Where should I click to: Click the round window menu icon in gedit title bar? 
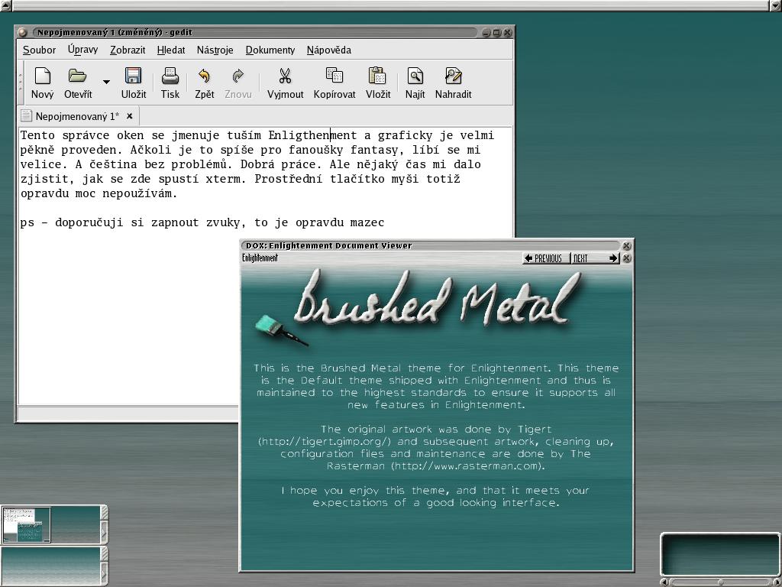pos(22,32)
